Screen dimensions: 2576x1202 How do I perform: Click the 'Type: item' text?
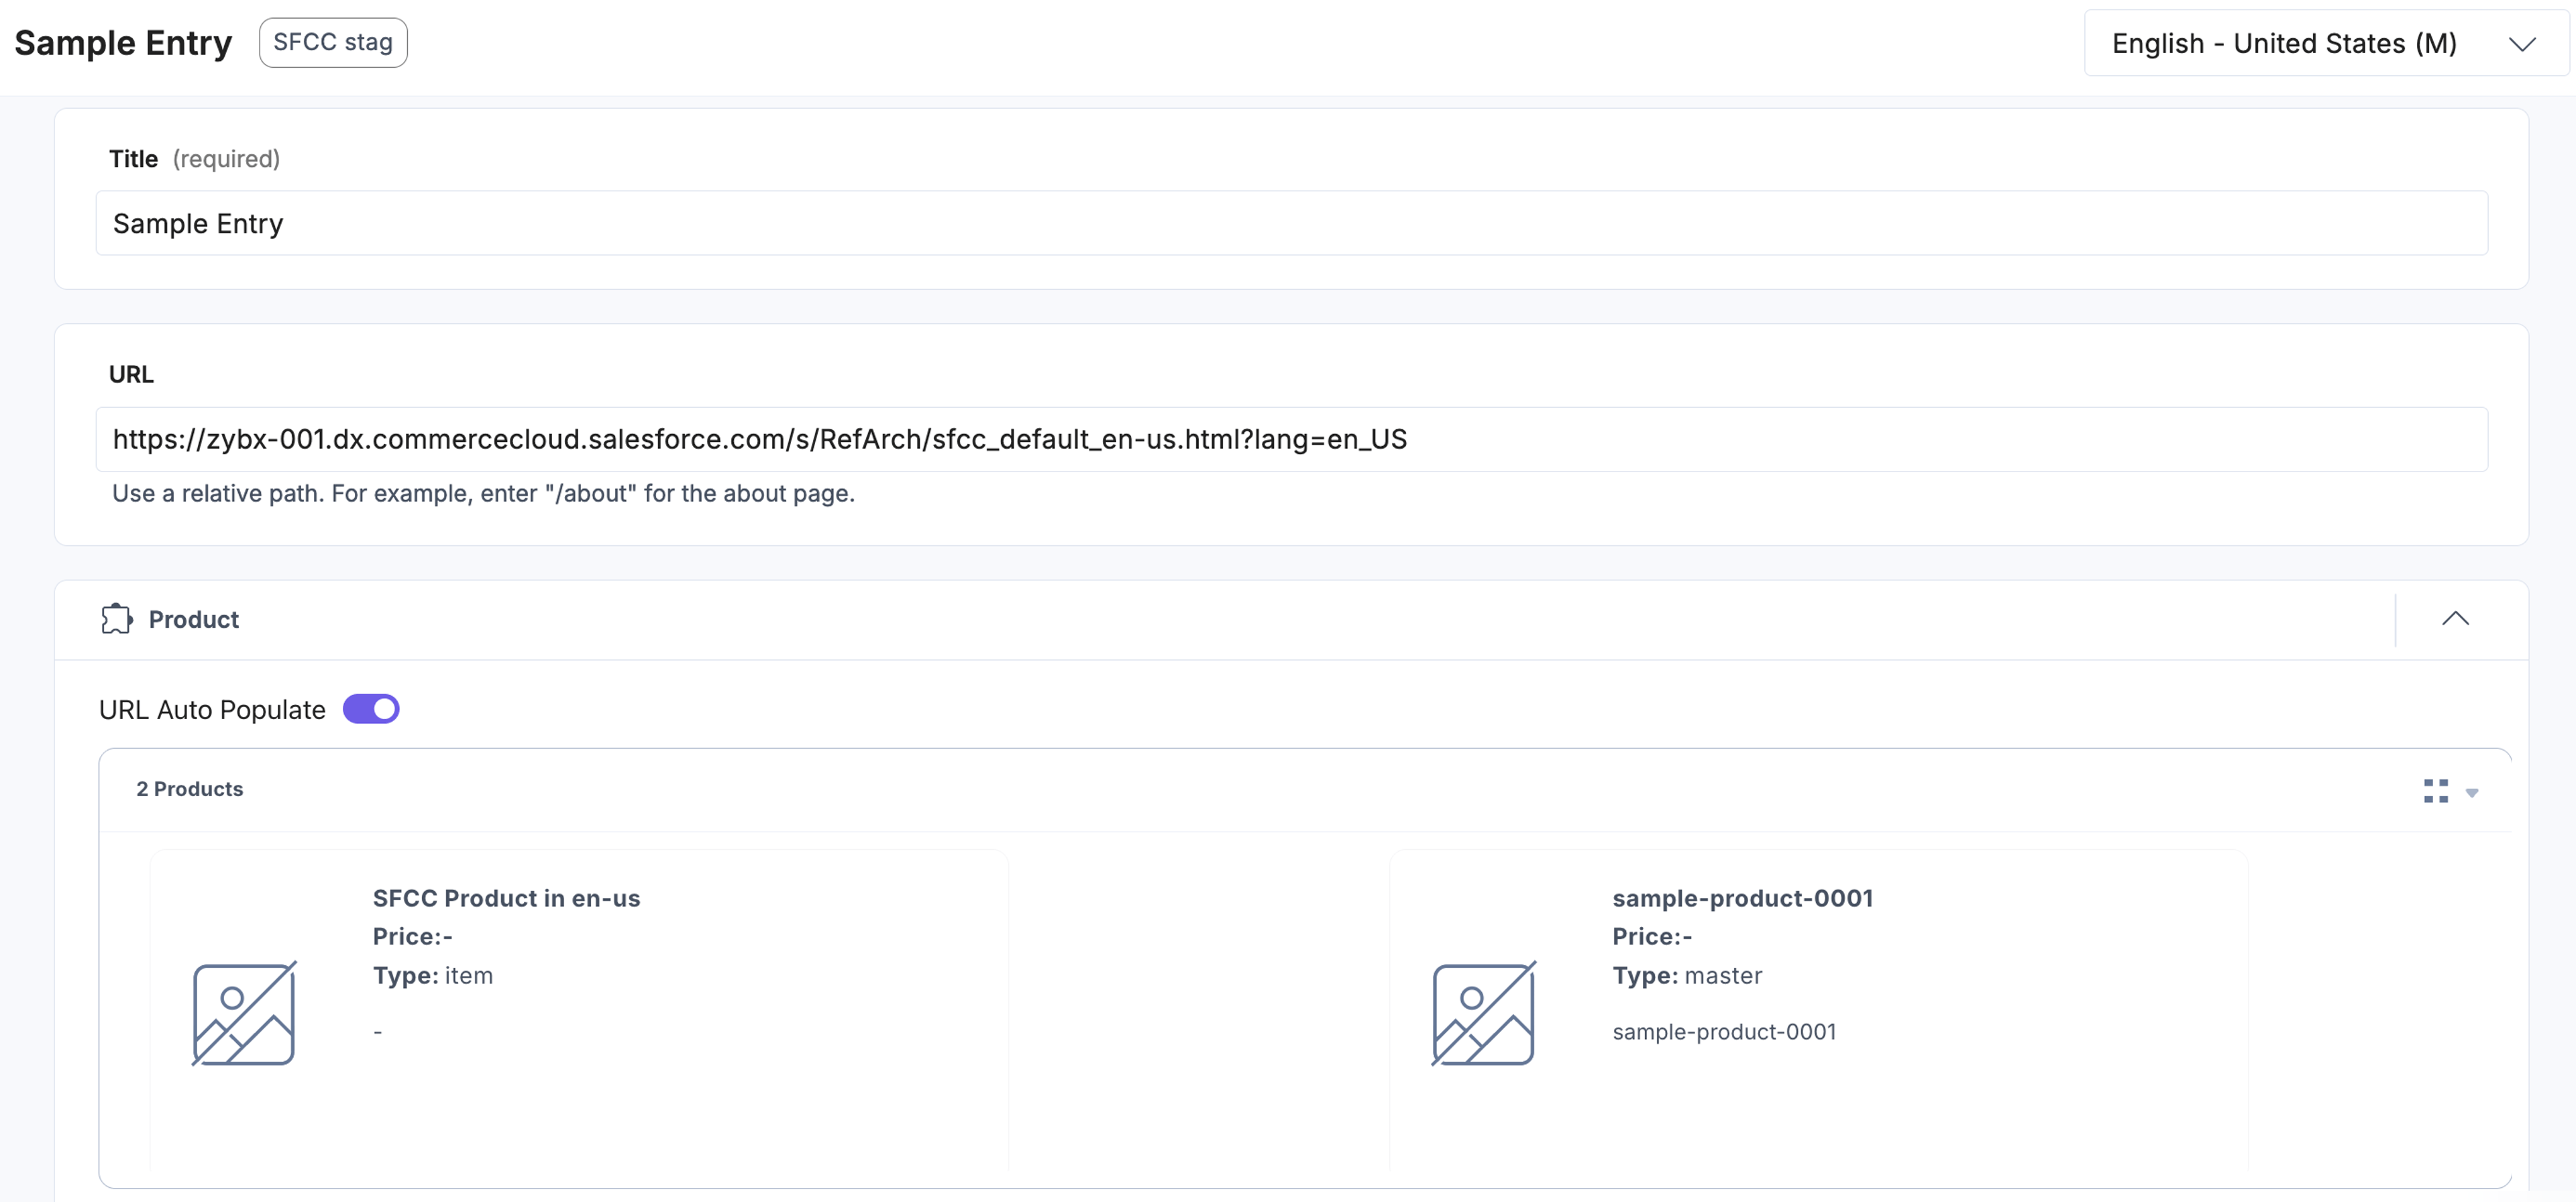(433, 975)
